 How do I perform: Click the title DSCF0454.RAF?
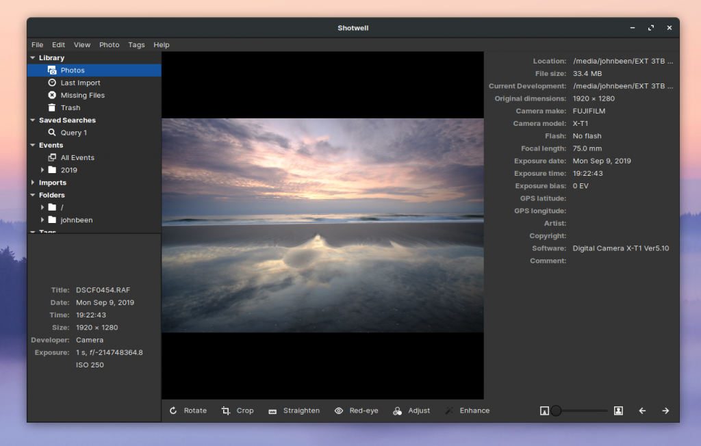103,289
